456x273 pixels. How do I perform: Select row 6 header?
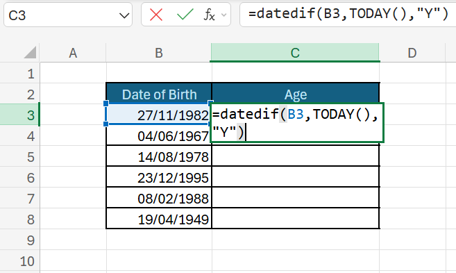(x=19, y=177)
